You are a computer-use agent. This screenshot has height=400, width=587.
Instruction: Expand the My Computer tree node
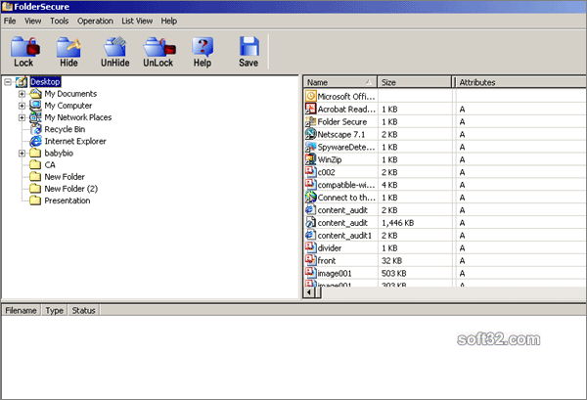(22, 106)
